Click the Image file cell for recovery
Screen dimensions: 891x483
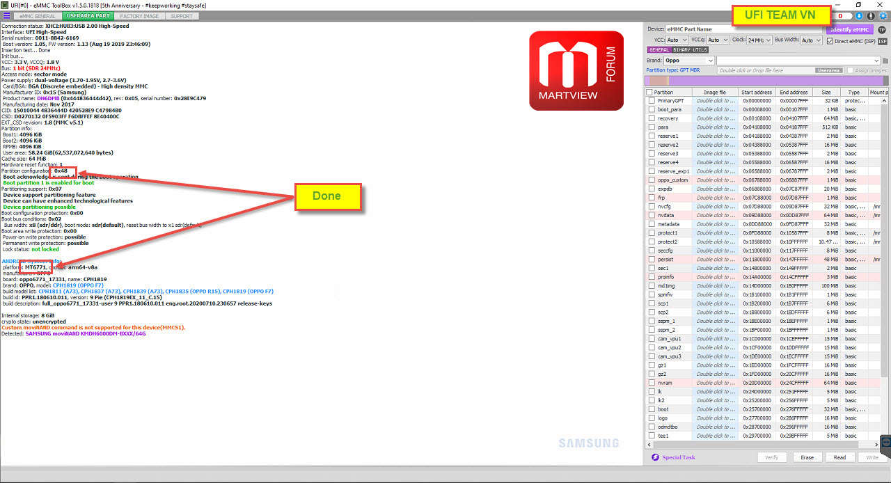pyautogui.click(x=716, y=118)
